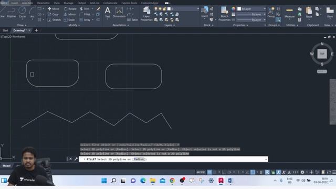
Task: Switch to the Model layout tab
Action: pyautogui.click(x=6, y=166)
